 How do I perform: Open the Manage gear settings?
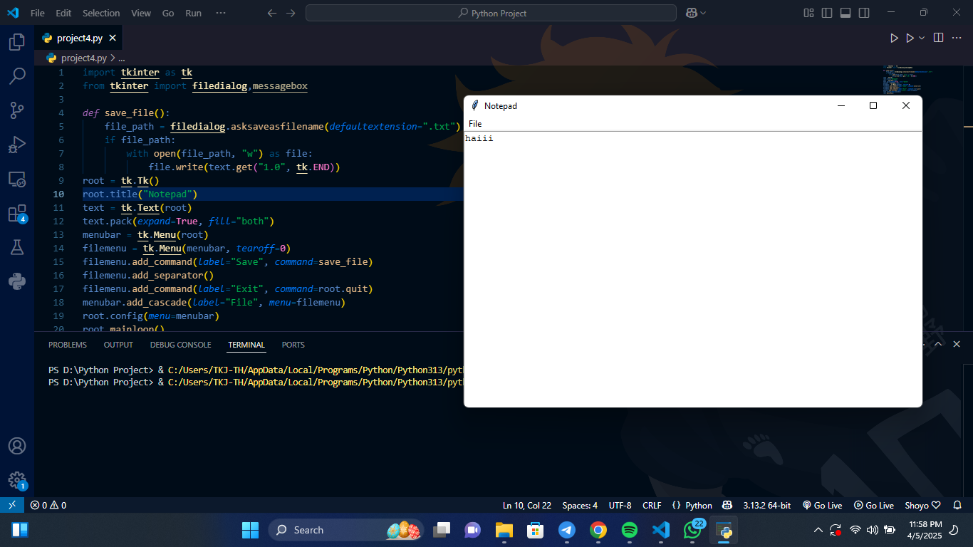(x=17, y=480)
